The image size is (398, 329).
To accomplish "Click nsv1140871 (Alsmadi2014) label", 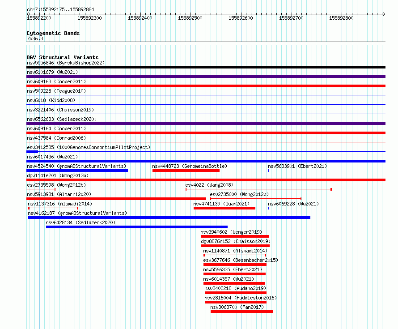I will pyautogui.click(x=235, y=251).
